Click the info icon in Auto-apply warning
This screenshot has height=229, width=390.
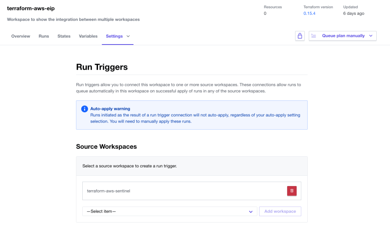[x=85, y=109]
